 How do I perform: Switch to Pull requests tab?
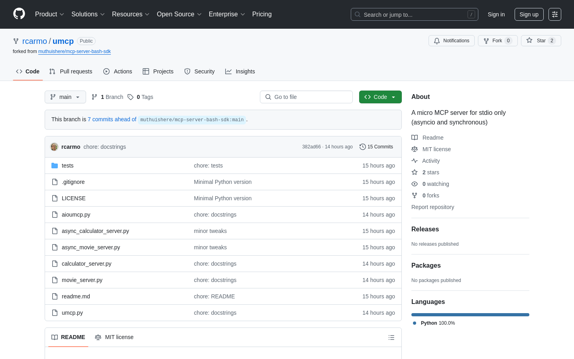(x=71, y=71)
